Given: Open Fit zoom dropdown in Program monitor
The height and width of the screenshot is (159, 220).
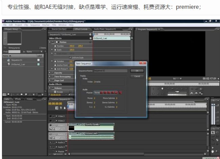Looking at the screenshot, I should pyautogui.click(x=177, y=79).
